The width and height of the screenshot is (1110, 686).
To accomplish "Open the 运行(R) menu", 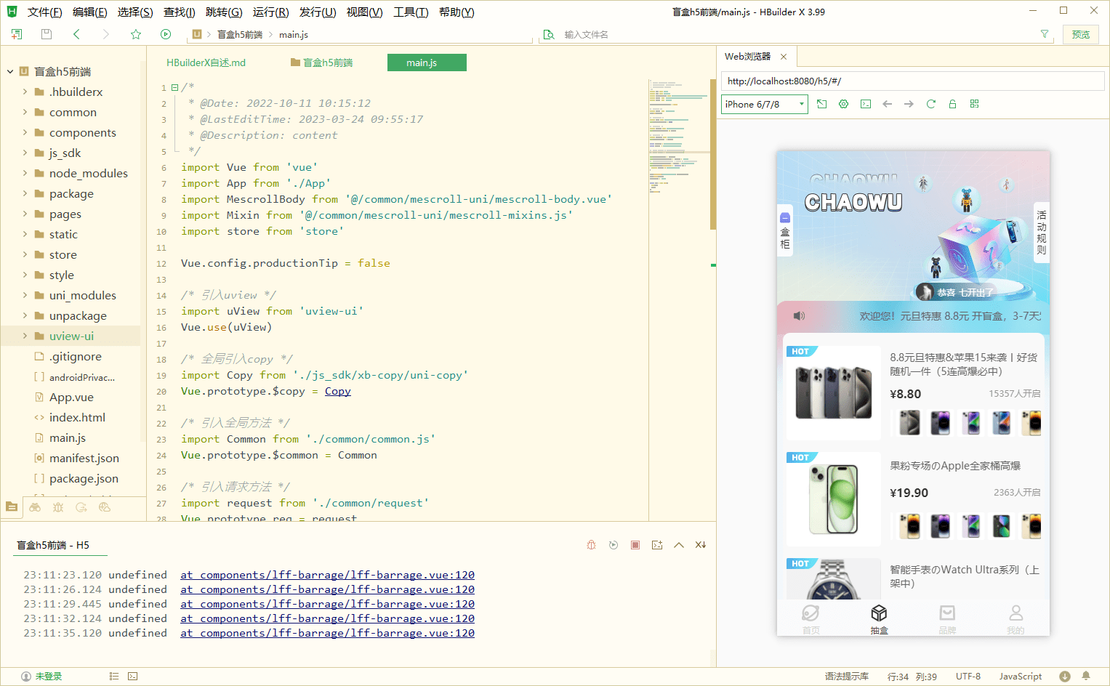I will [270, 12].
